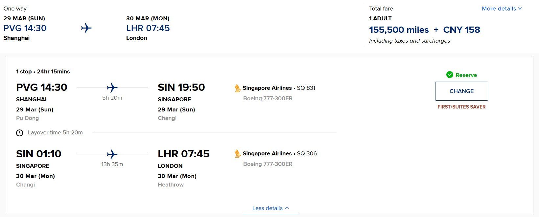Expand the More details dropdown
The image size is (539, 217).
[502, 9]
